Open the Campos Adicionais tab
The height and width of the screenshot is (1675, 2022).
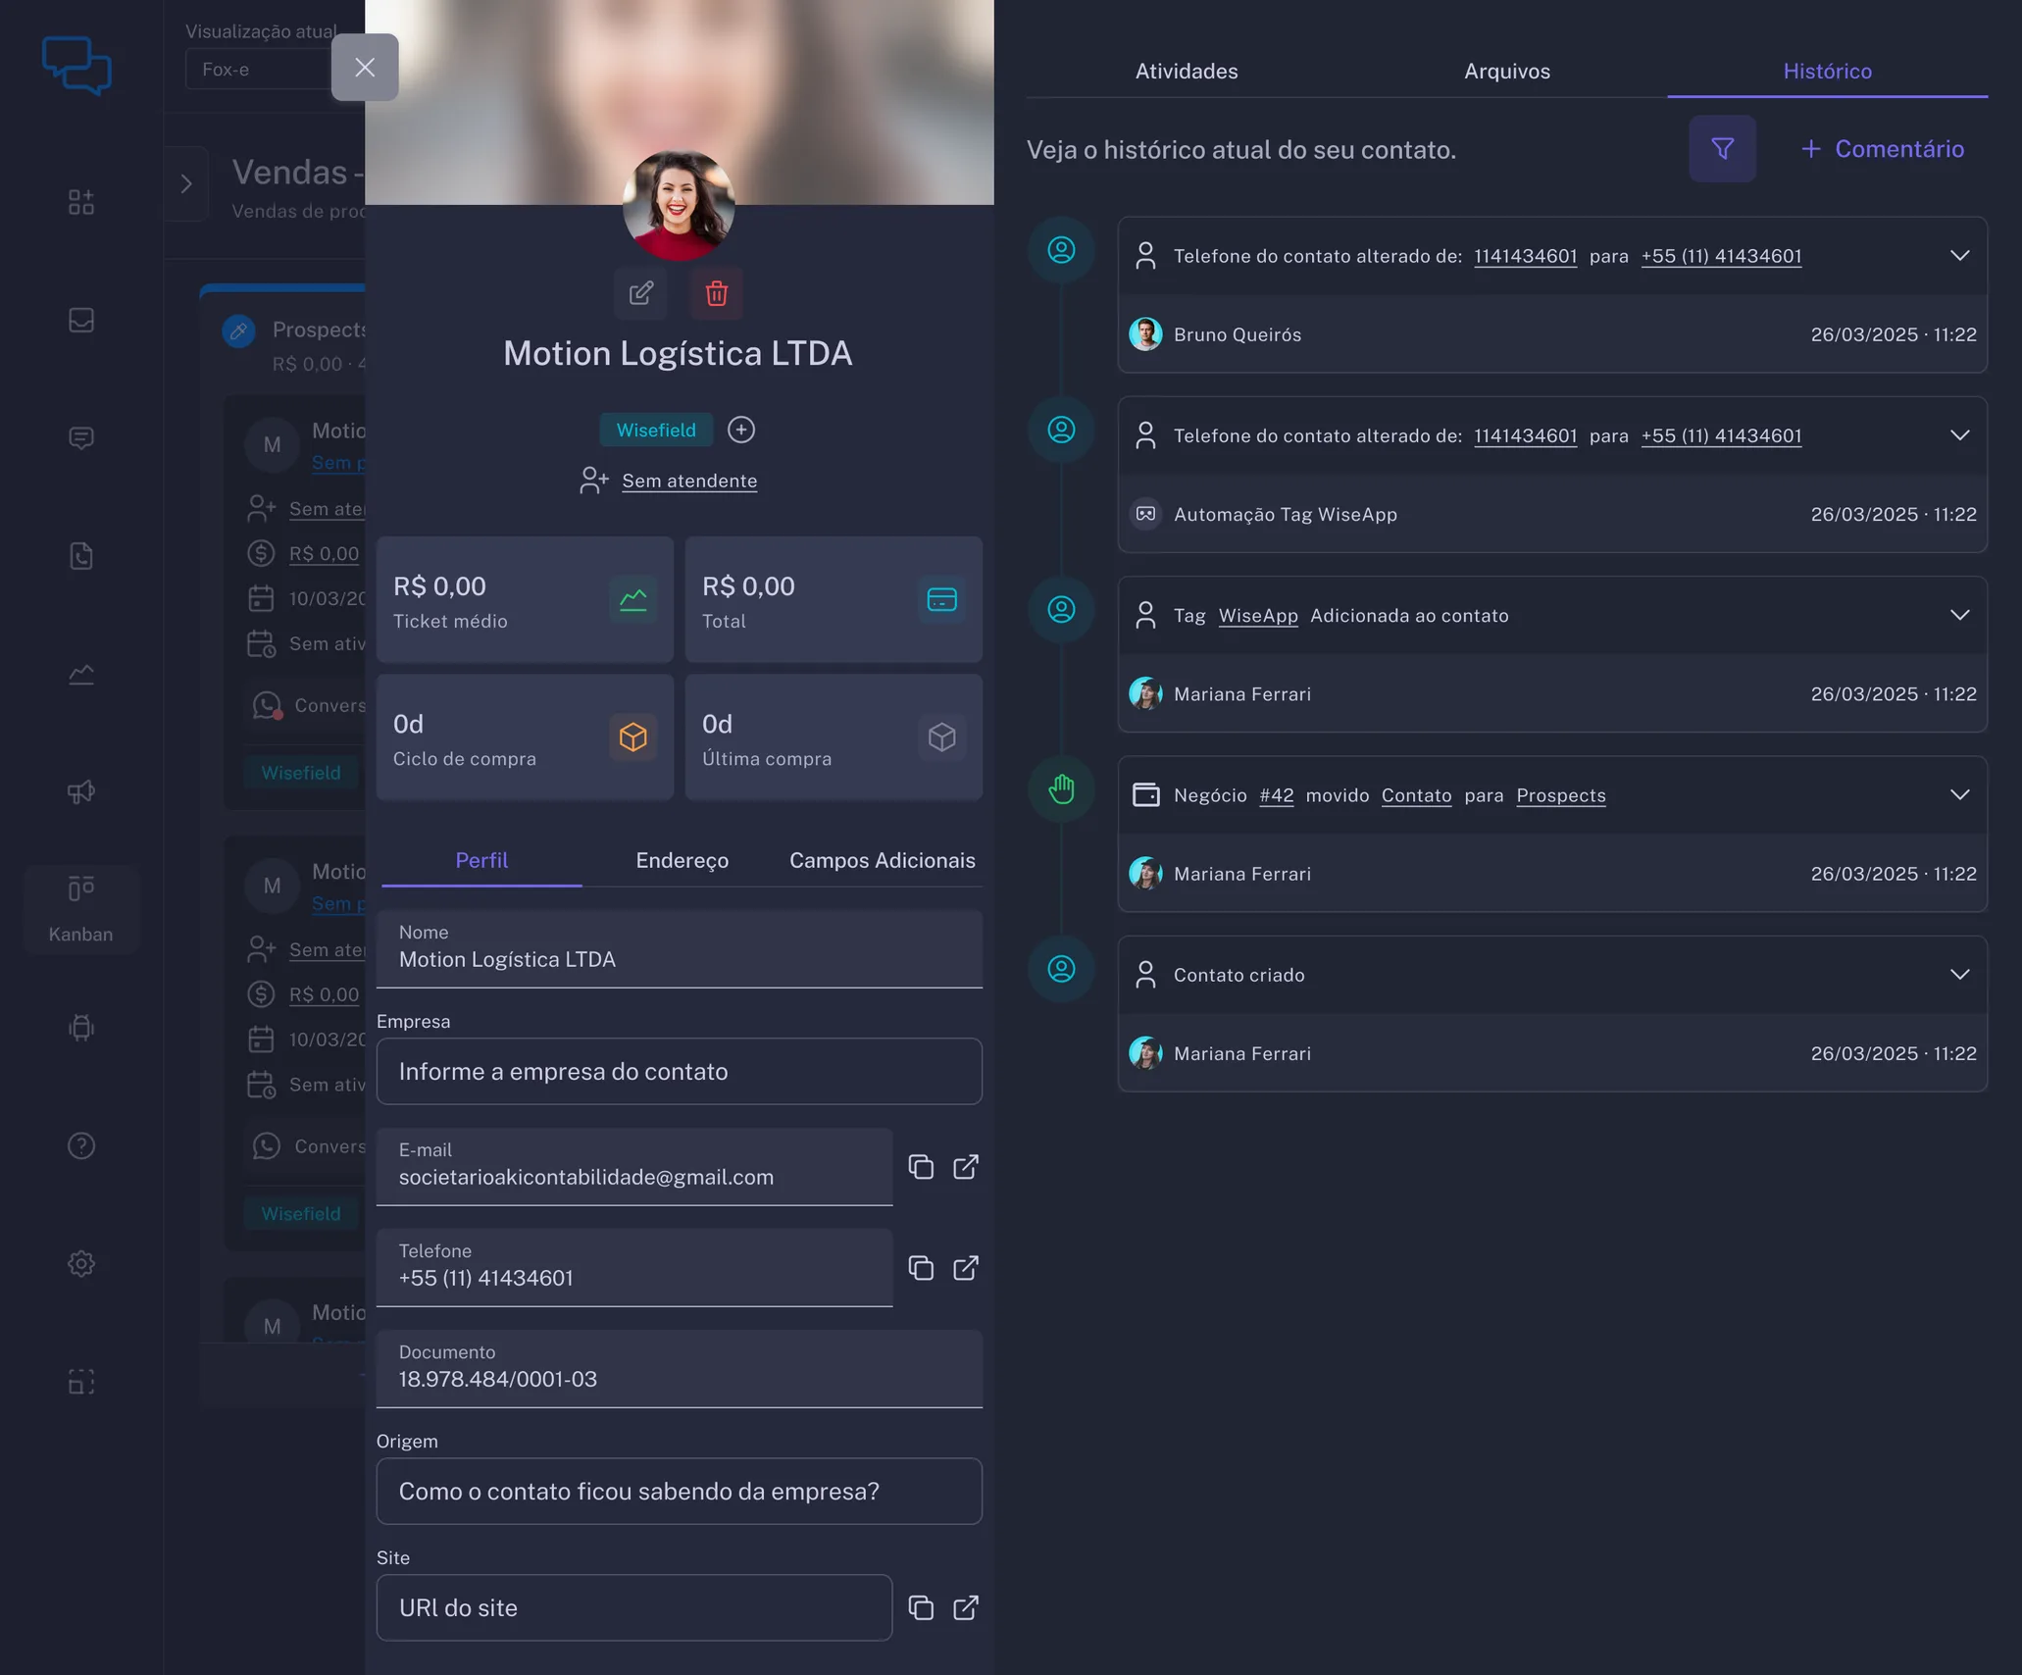pyautogui.click(x=883, y=860)
